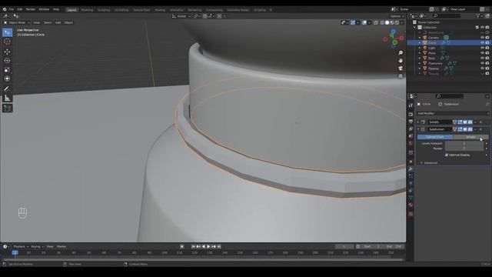Select the Cursor tool
The width and height of the screenshot is (492, 277).
coord(7,42)
